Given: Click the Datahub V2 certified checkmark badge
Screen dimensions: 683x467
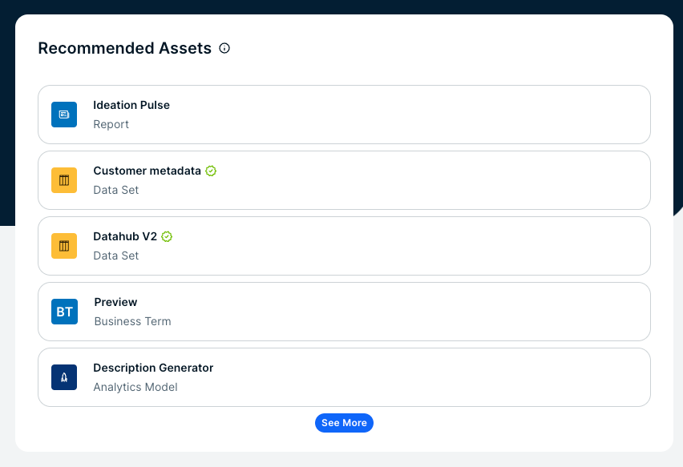Looking at the screenshot, I should point(167,236).
